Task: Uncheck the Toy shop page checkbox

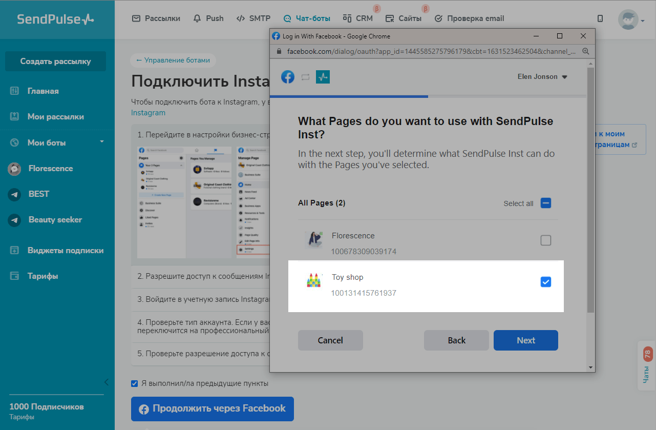Action: (x=546, y=282)
